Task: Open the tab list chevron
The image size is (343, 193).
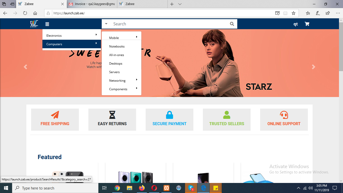Action: tap(180, 4)
